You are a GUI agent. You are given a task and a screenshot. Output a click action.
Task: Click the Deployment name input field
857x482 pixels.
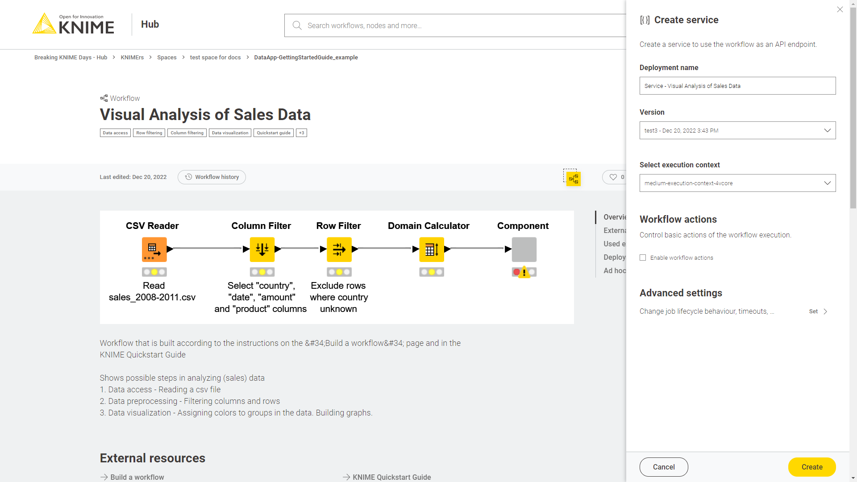(x=737, y=86)
